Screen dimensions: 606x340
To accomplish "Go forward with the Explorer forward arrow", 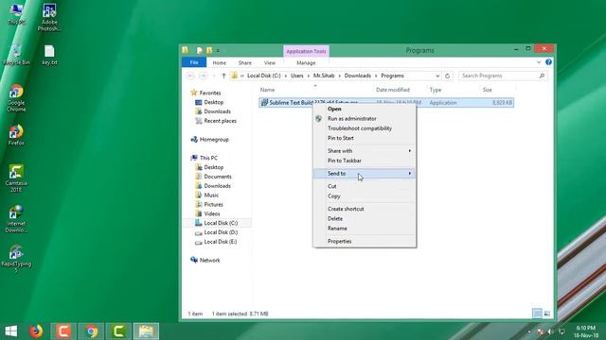I will coord(204,76).
